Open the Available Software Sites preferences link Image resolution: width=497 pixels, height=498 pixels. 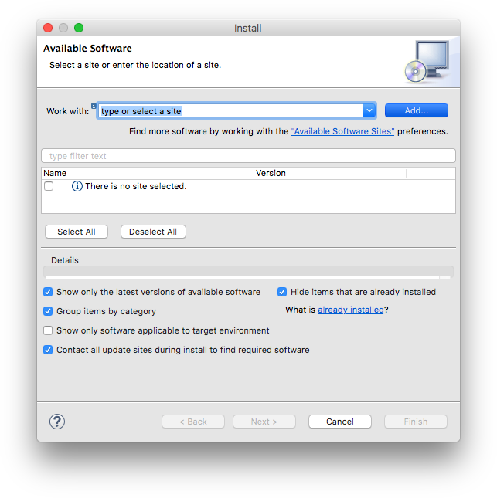[342, 131]
